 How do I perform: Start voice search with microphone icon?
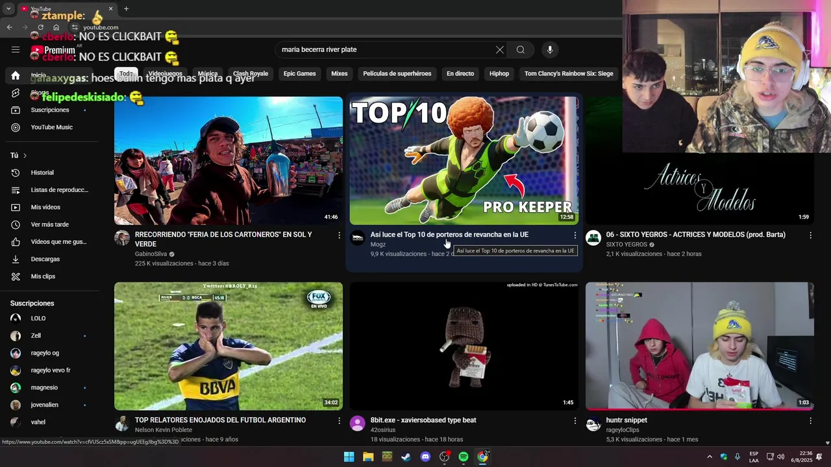550,49
